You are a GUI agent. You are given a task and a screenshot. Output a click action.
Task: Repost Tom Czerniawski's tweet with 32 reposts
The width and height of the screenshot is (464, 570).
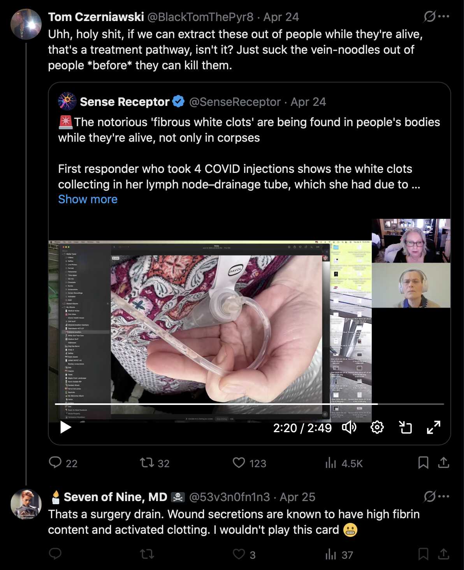(147, 463)
